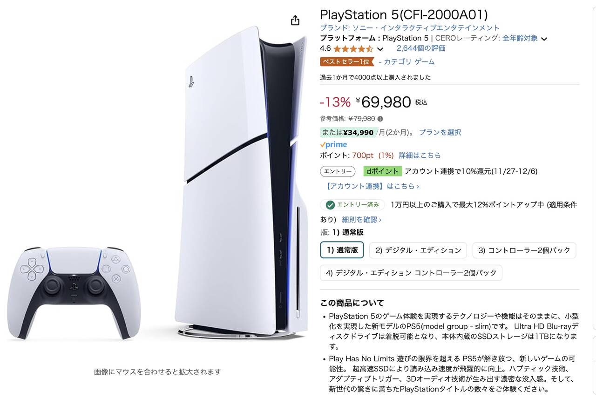Click the info icon beside reference price
The image size is (596, 398).
tap(380, 119)
